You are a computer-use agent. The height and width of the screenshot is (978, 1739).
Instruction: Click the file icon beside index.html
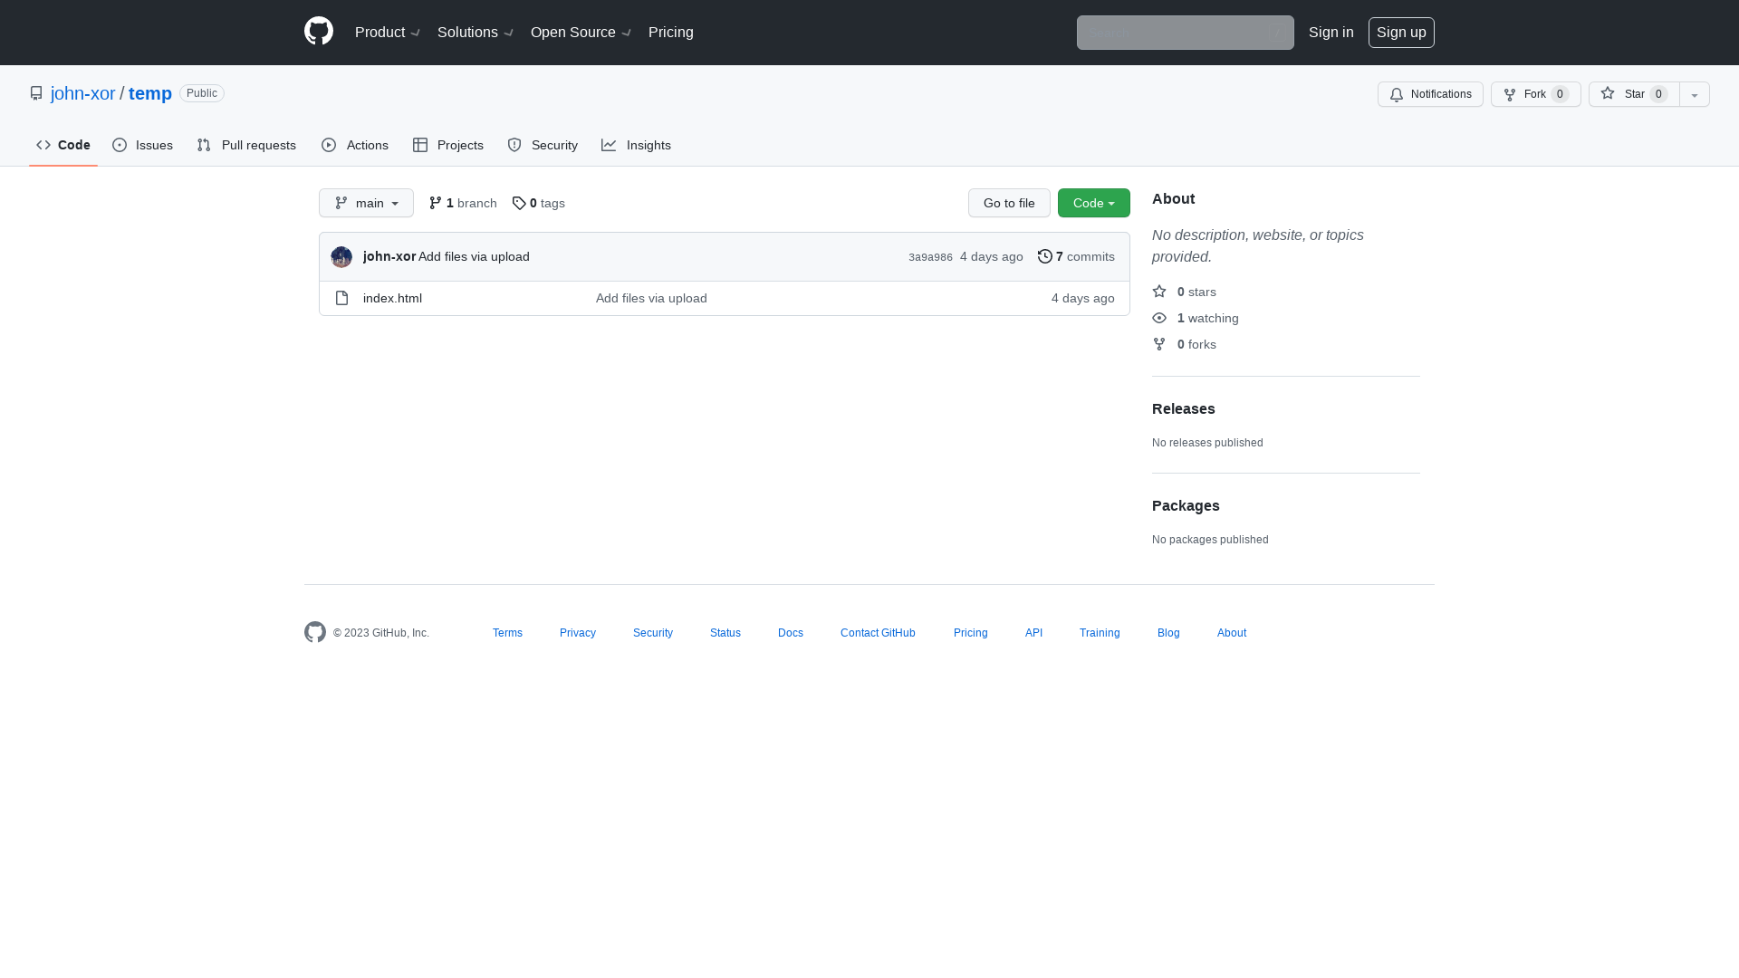point(341,298)
